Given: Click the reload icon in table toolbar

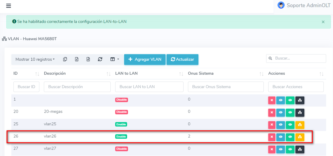Looking at the screenshot, I should coord(100,59).
